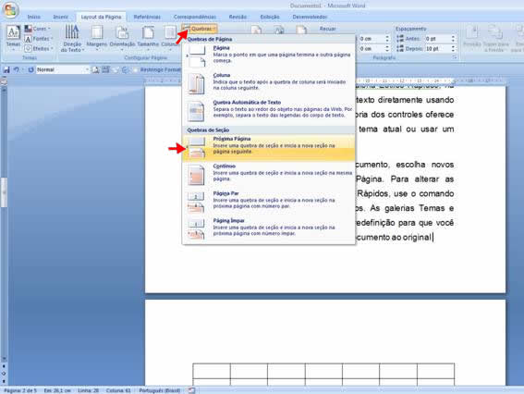The width and height of the screenshot is (524, 394).
Task: Open the Desenvolvedor tab
Action: 310,17
